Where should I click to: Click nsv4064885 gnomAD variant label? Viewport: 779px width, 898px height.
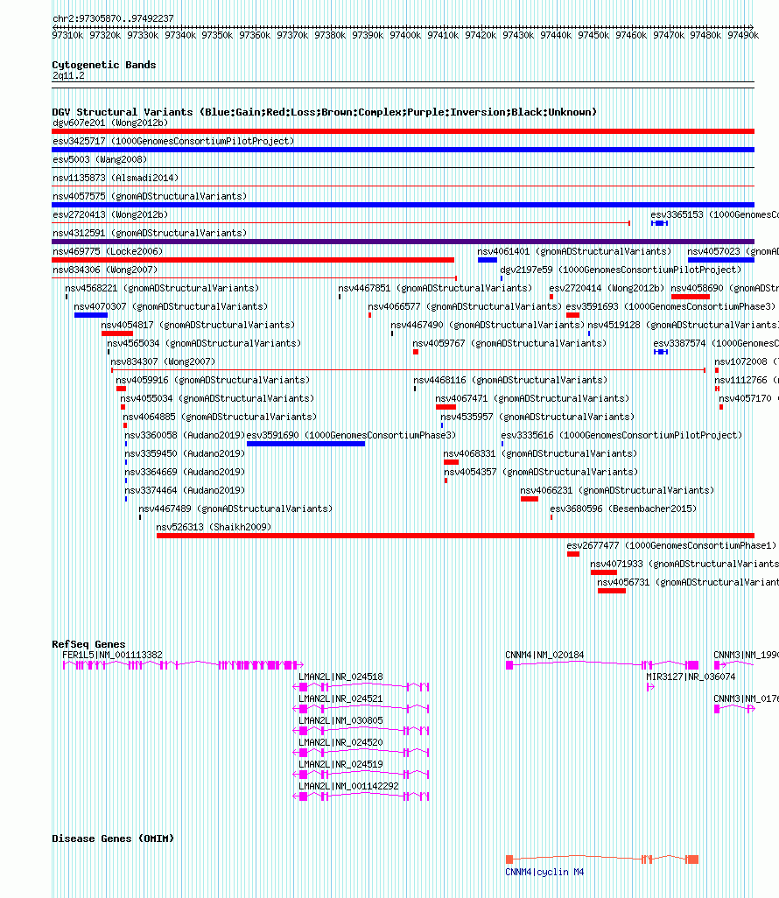click(x=220, y=416)
